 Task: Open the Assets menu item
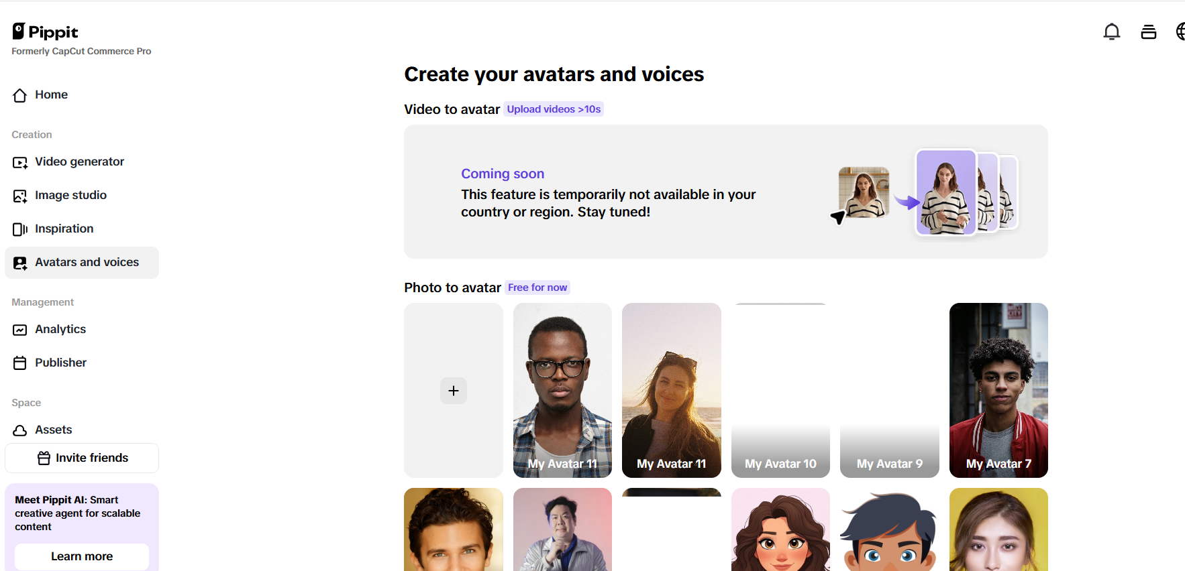[x=53, y=430]
